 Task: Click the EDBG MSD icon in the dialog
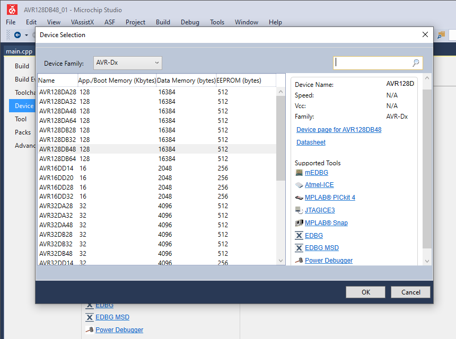(299, 248)
